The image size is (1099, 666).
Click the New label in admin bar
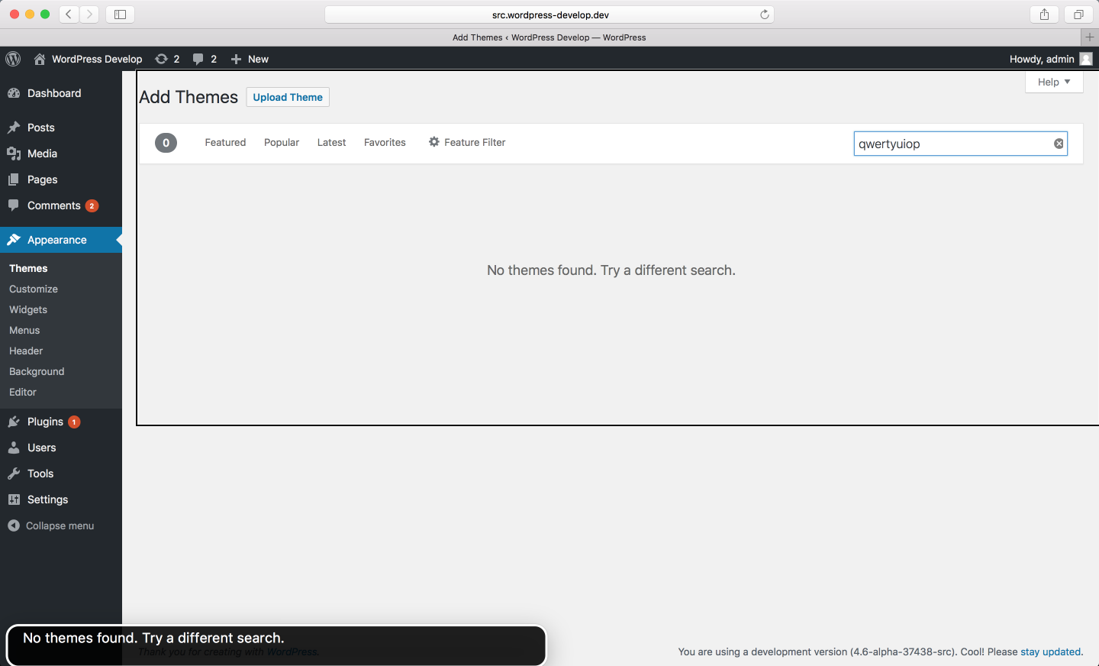(x=258, y=59)
